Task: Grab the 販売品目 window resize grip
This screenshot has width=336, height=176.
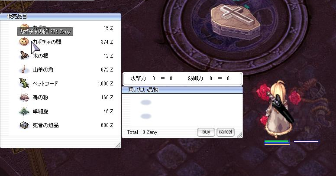Action: (x=117, y=145)
